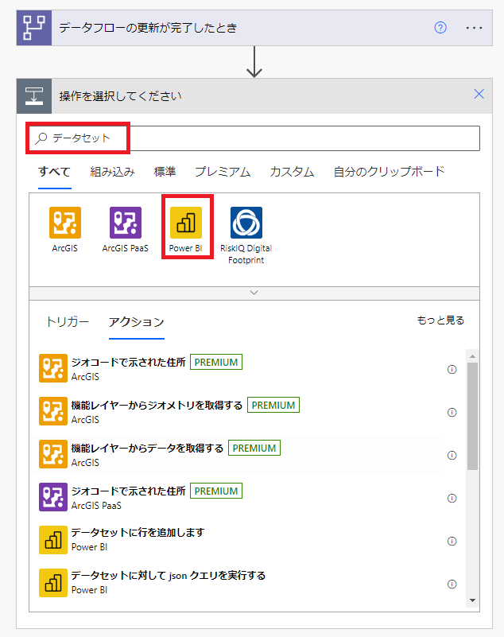Show info for json クエリを実行する action

coord(452,585)
